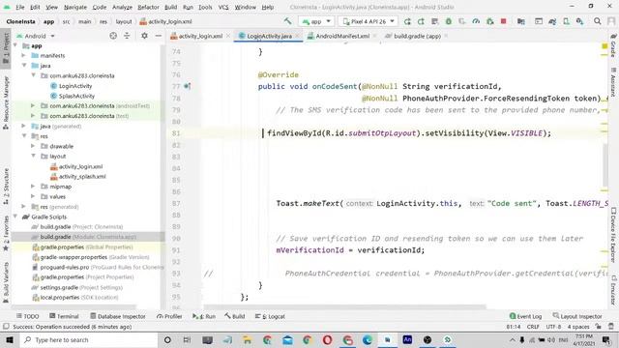
Task: Open the Layout Inspector
Action: (x=577, y=316)
